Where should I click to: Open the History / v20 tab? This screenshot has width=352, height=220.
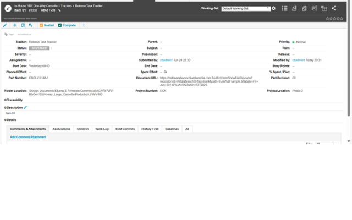150,129
